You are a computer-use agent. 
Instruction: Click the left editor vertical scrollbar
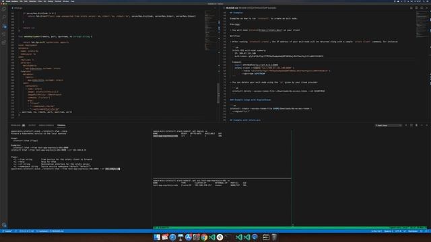[218, 93]
